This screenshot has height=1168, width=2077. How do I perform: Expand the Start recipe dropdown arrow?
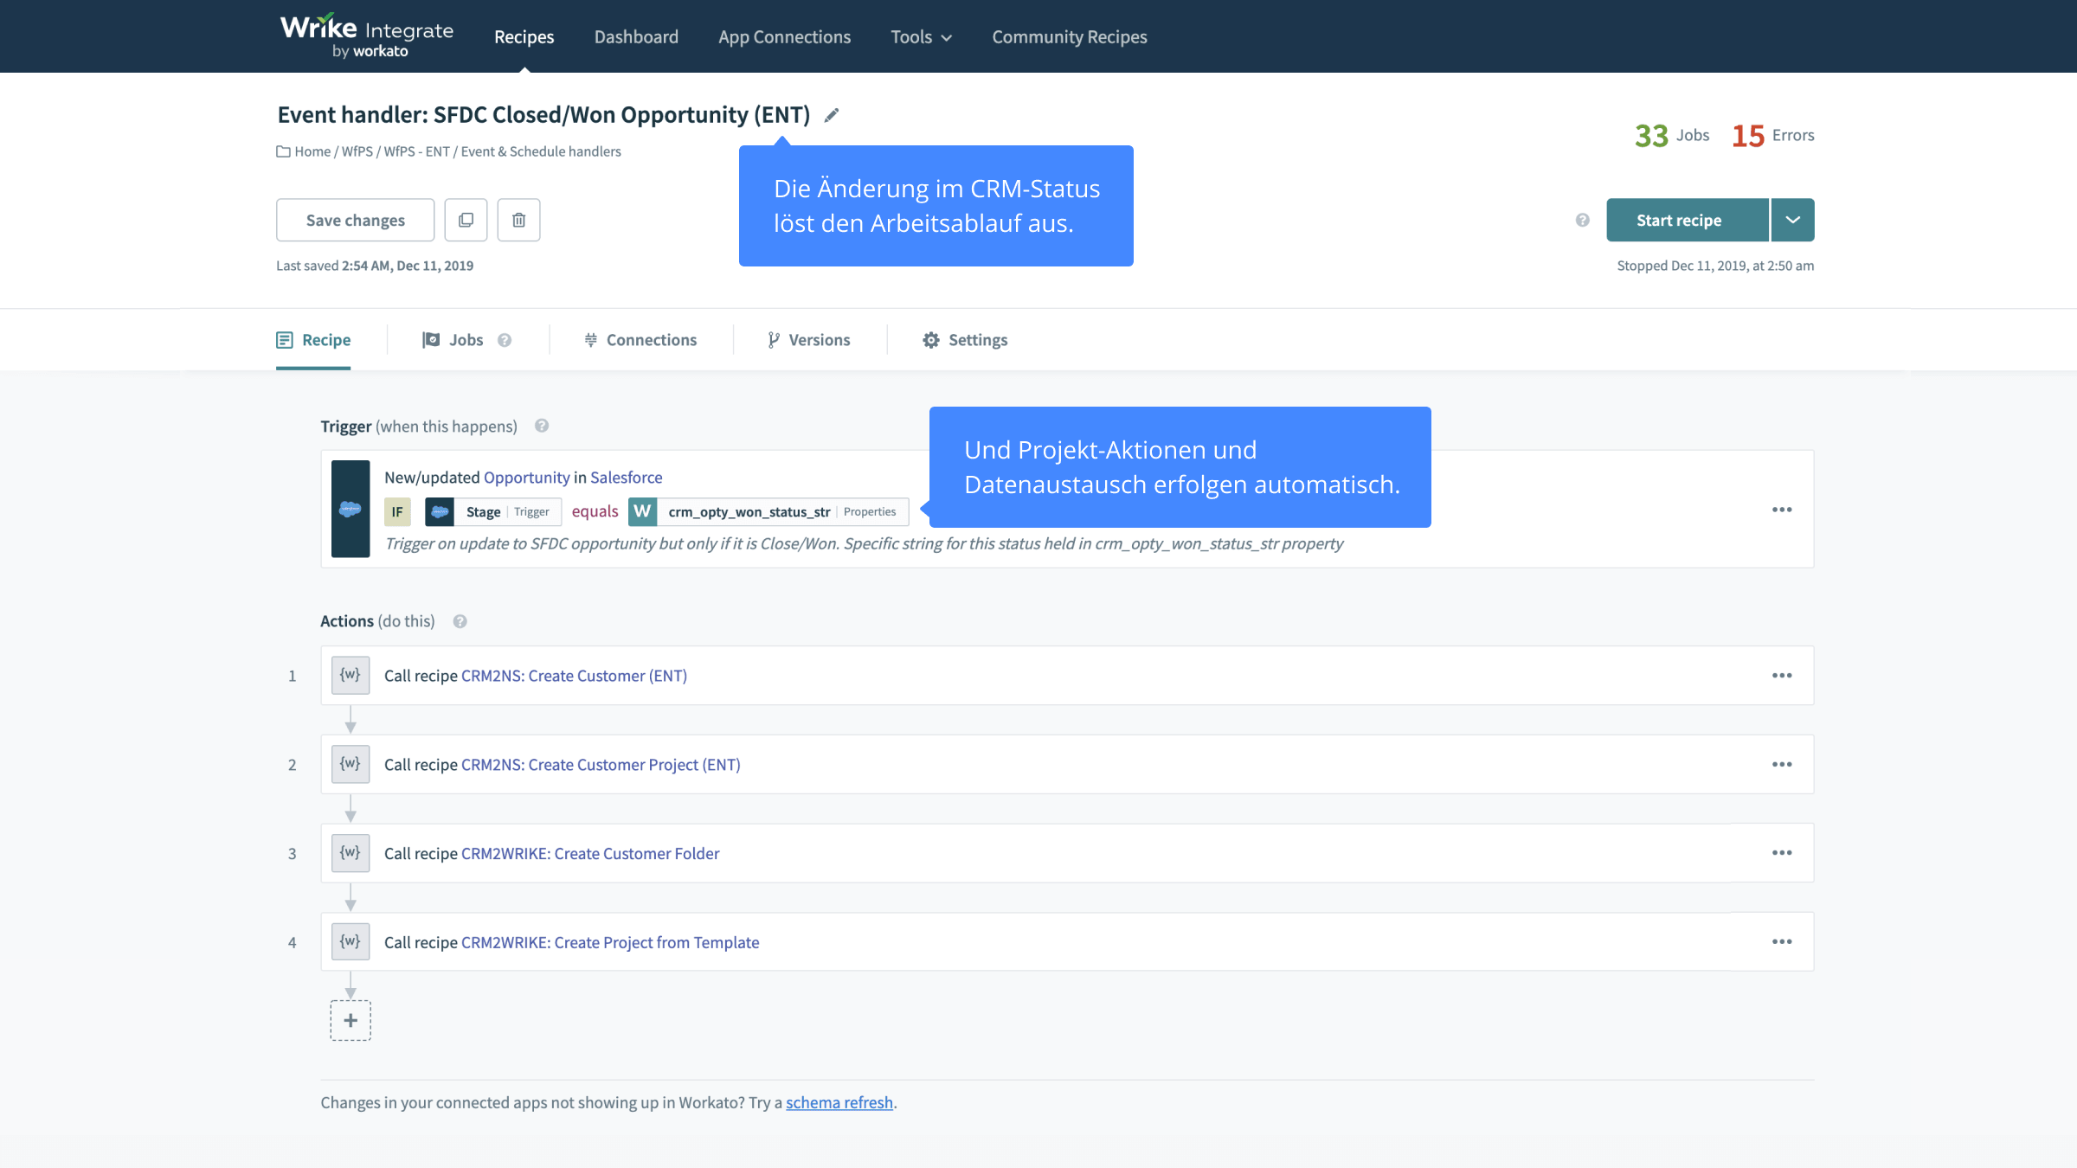coord(1793,220)
